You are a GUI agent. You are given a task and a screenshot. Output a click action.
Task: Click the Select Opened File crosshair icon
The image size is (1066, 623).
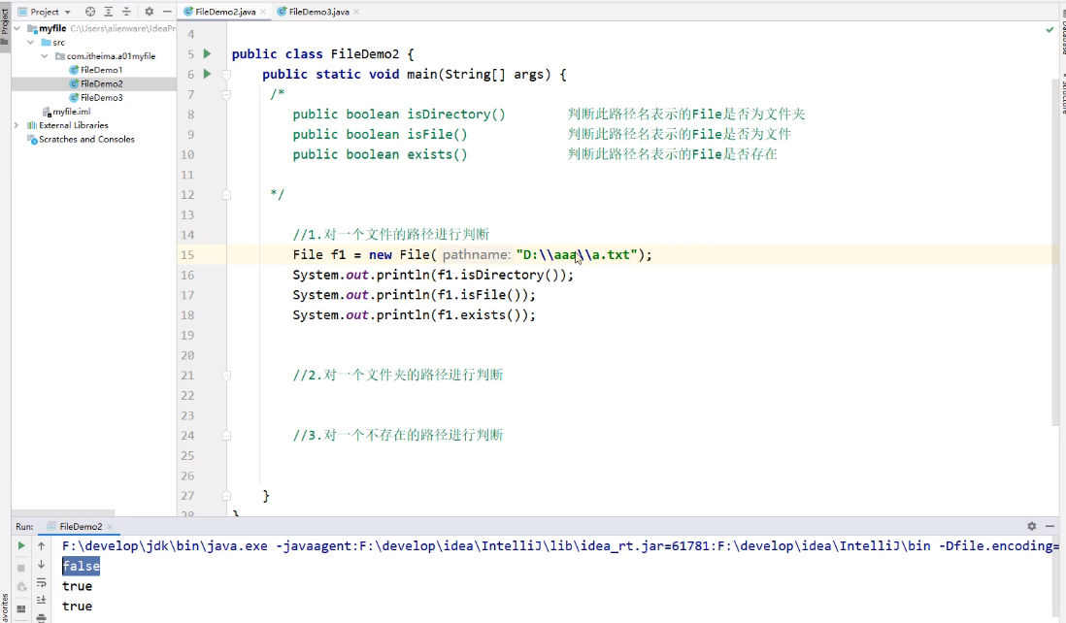(x=90, y=13)
